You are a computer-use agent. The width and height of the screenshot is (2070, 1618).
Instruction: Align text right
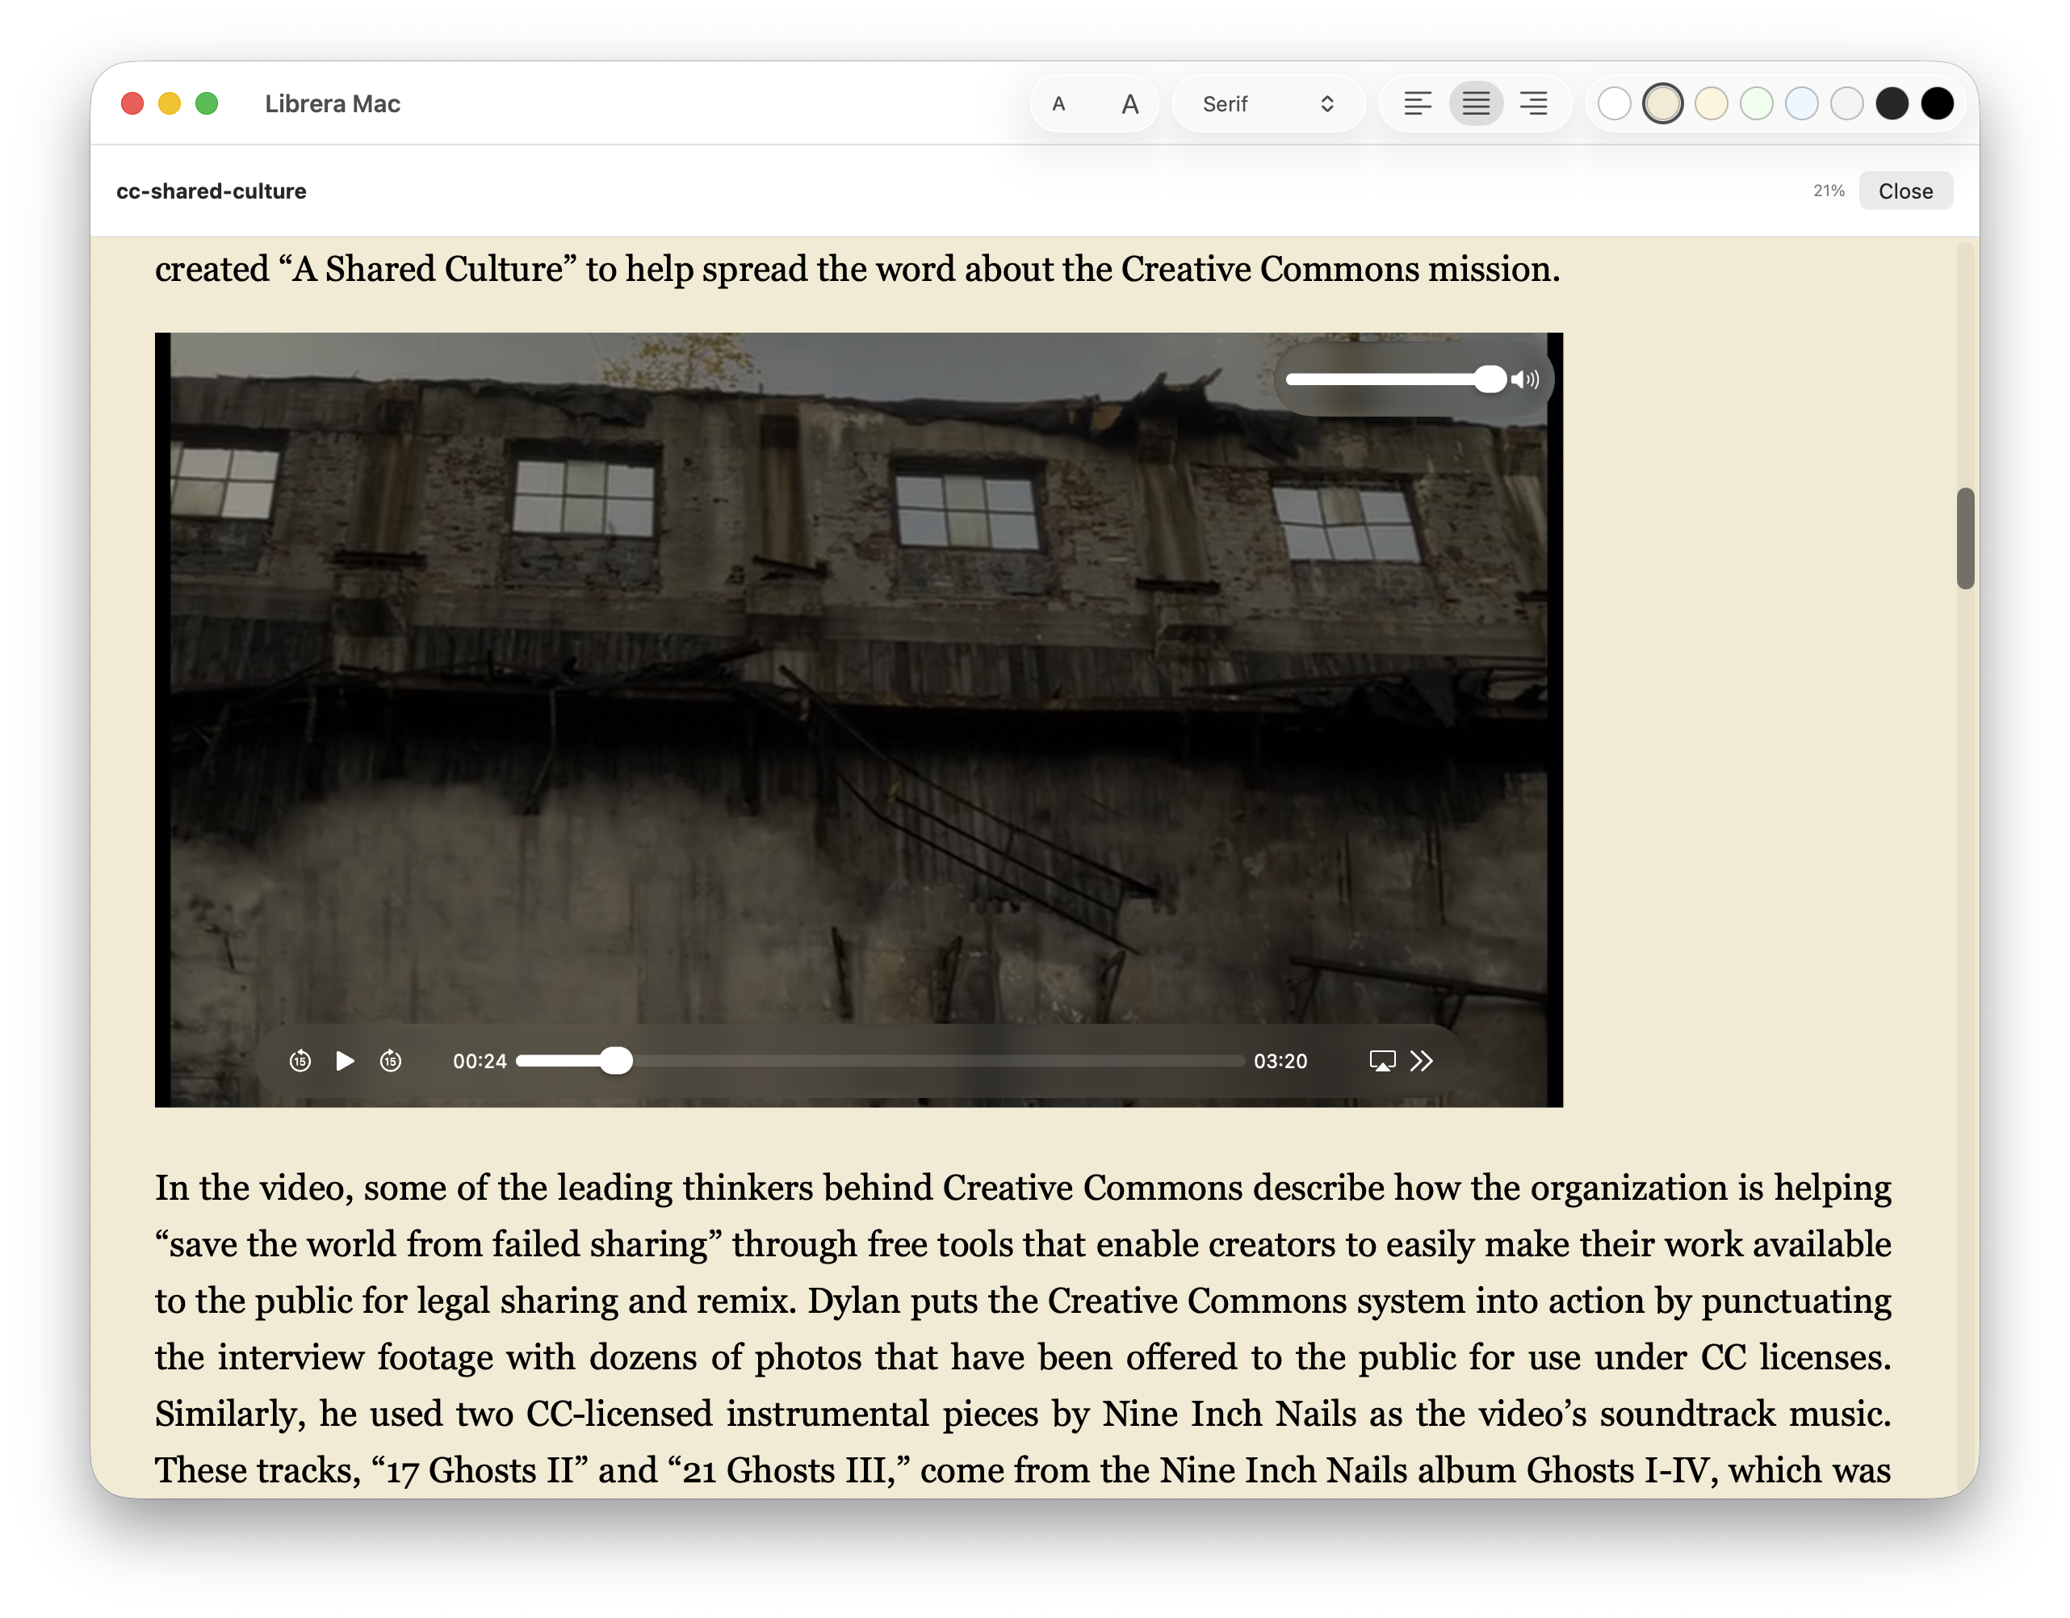[x=1534, y=103]
